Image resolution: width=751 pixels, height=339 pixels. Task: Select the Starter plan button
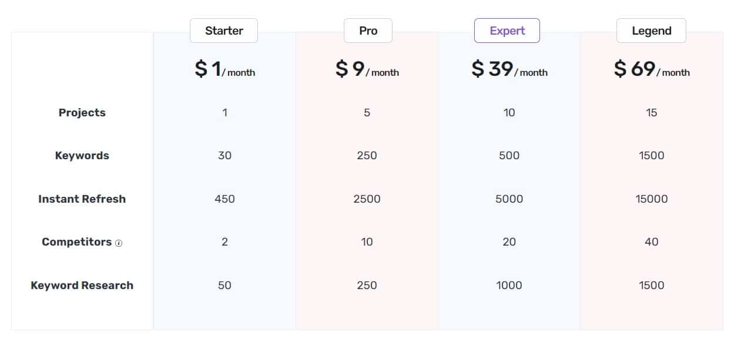tap(224, 31)
